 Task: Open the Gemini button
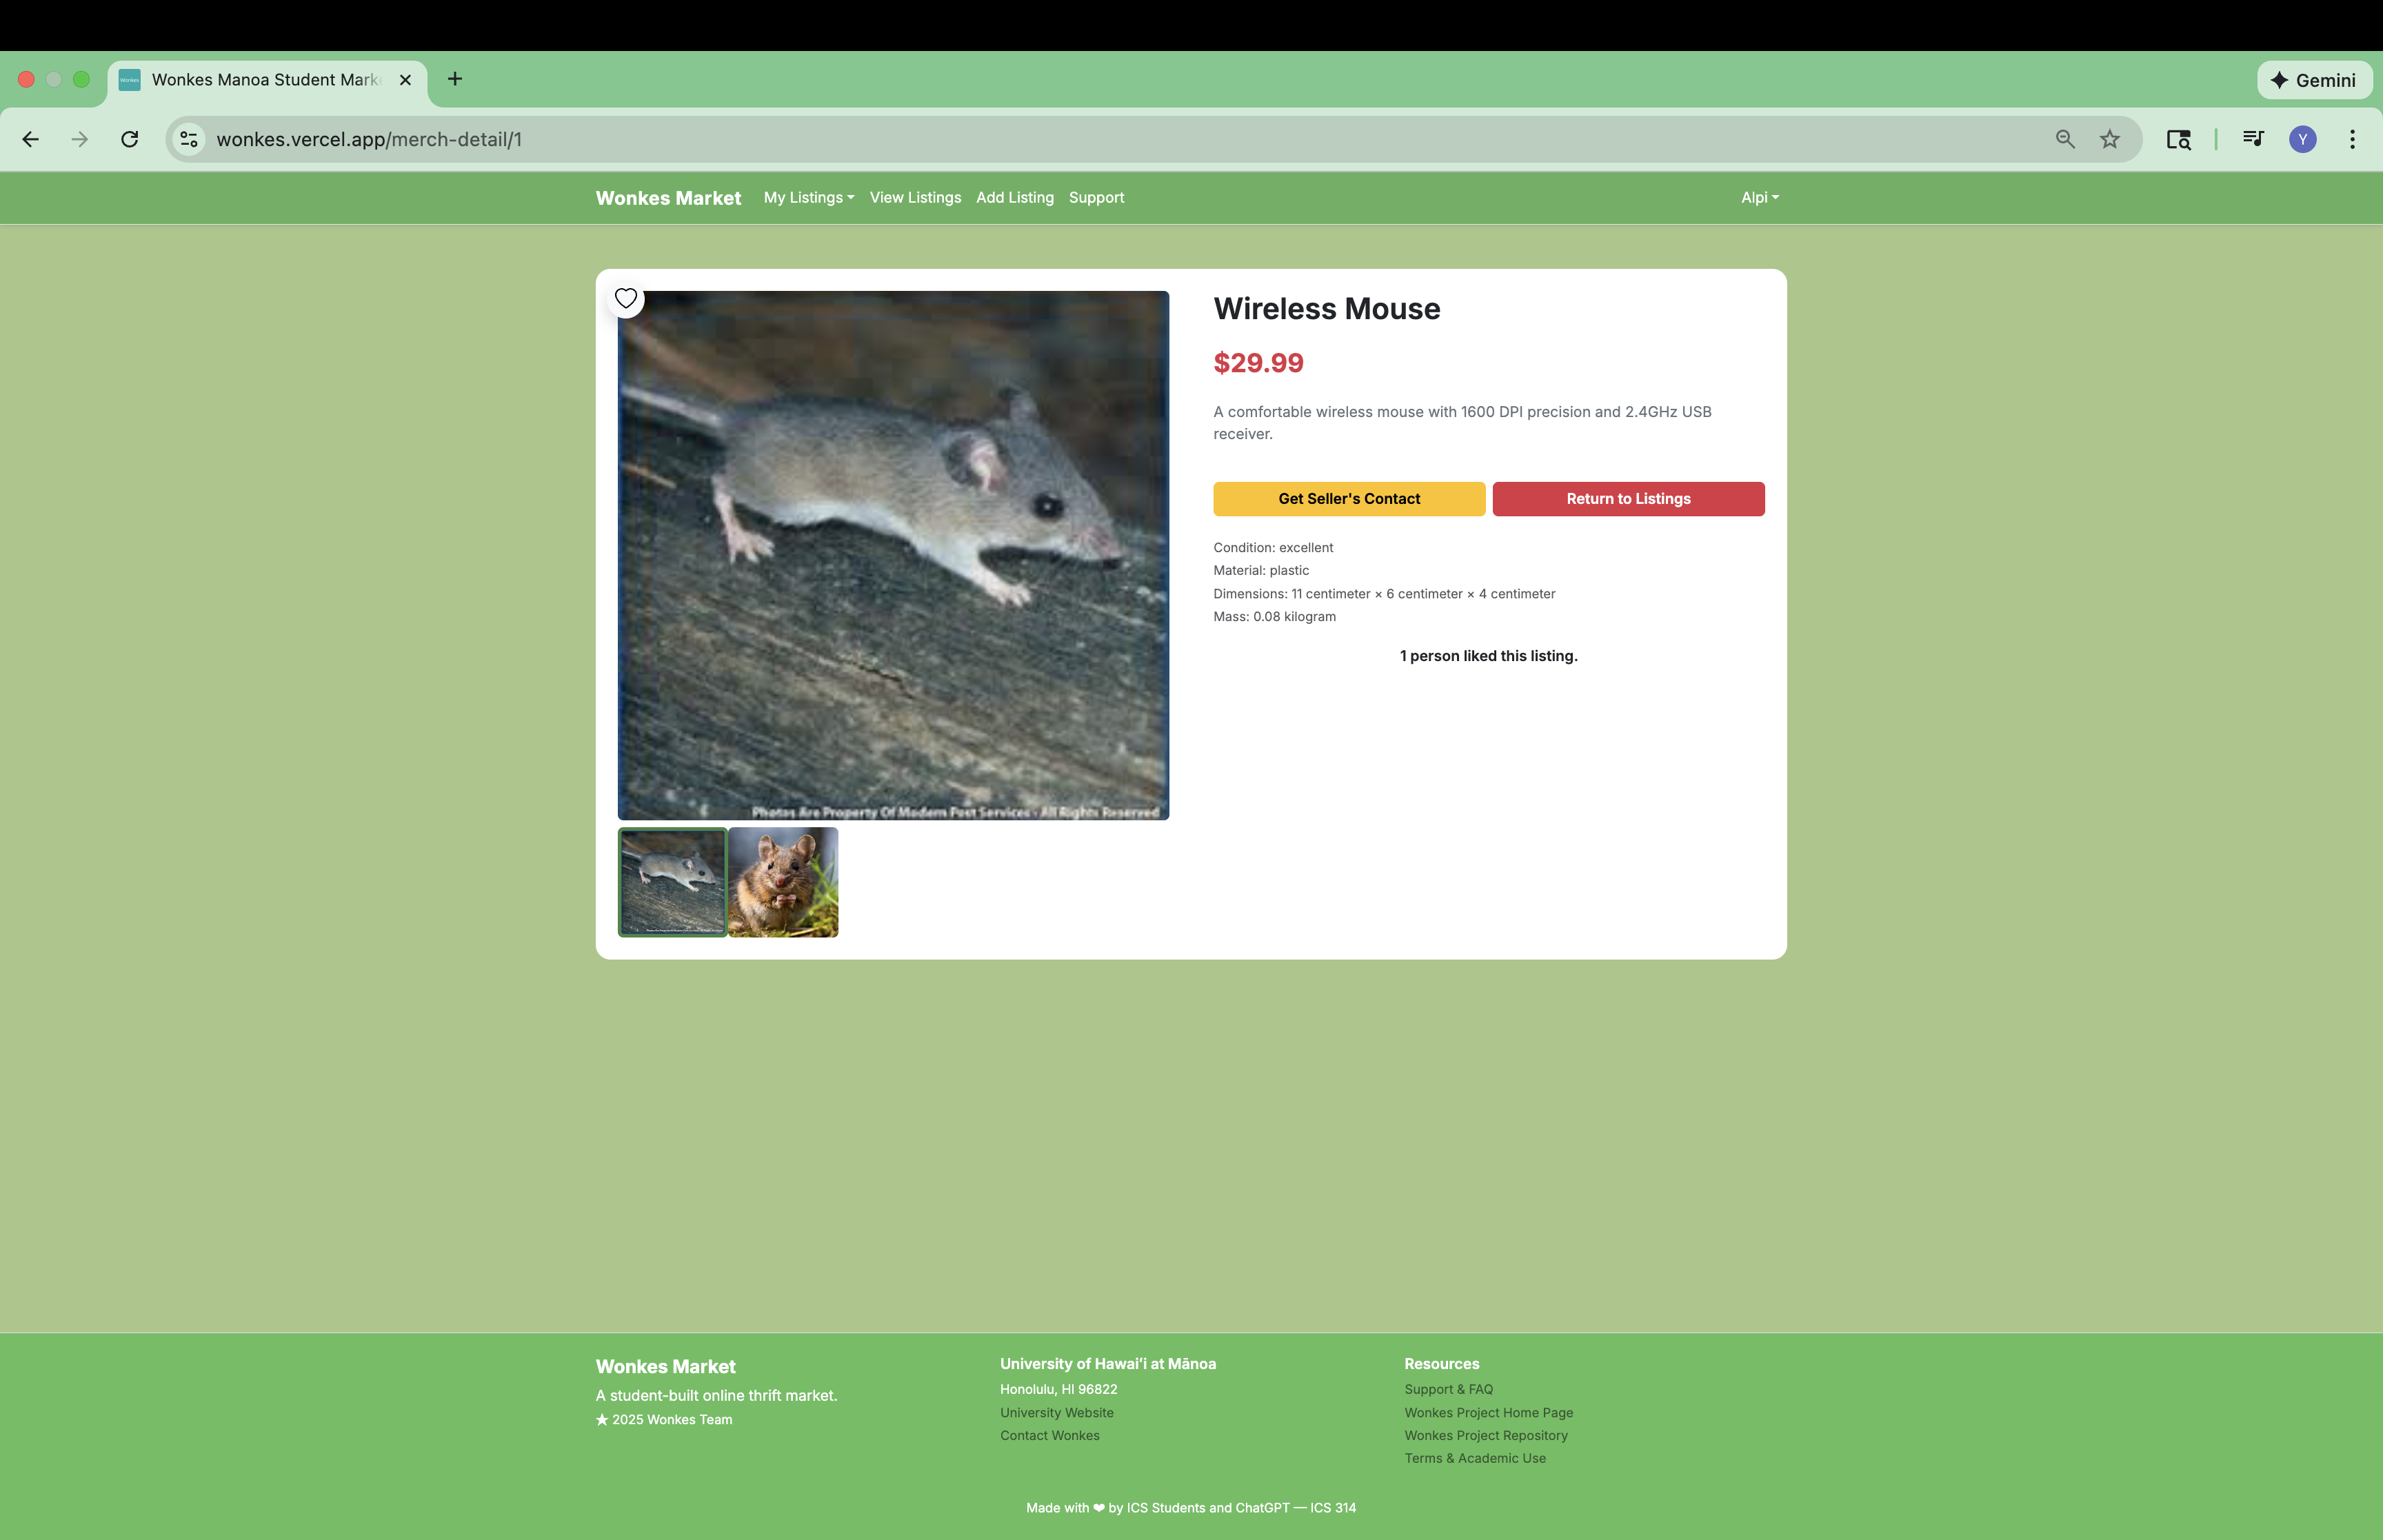2314,80
